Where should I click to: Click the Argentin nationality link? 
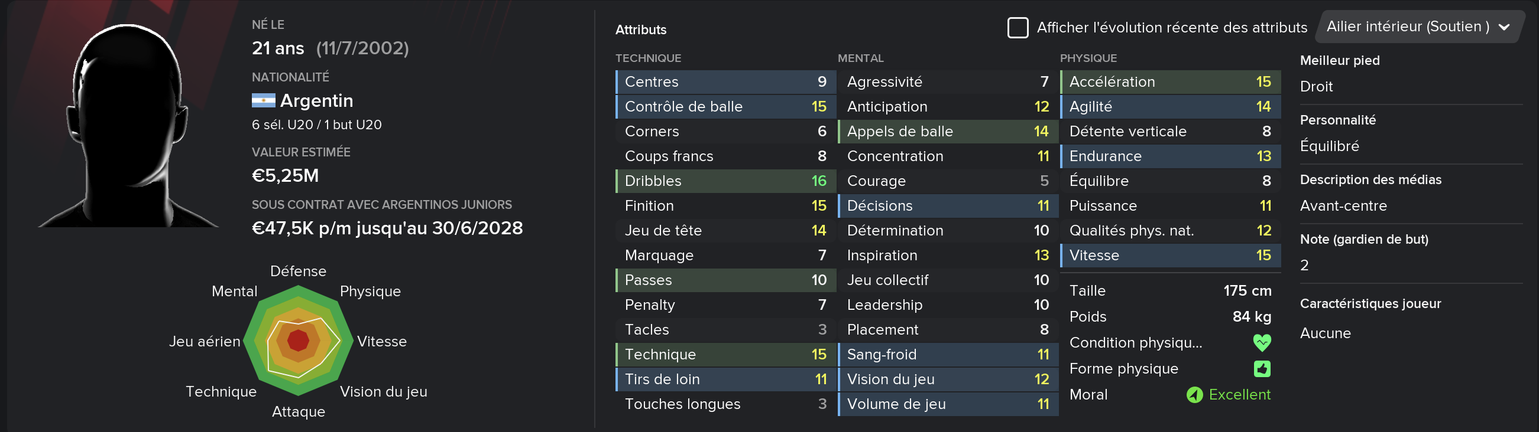tap(317, 100)
